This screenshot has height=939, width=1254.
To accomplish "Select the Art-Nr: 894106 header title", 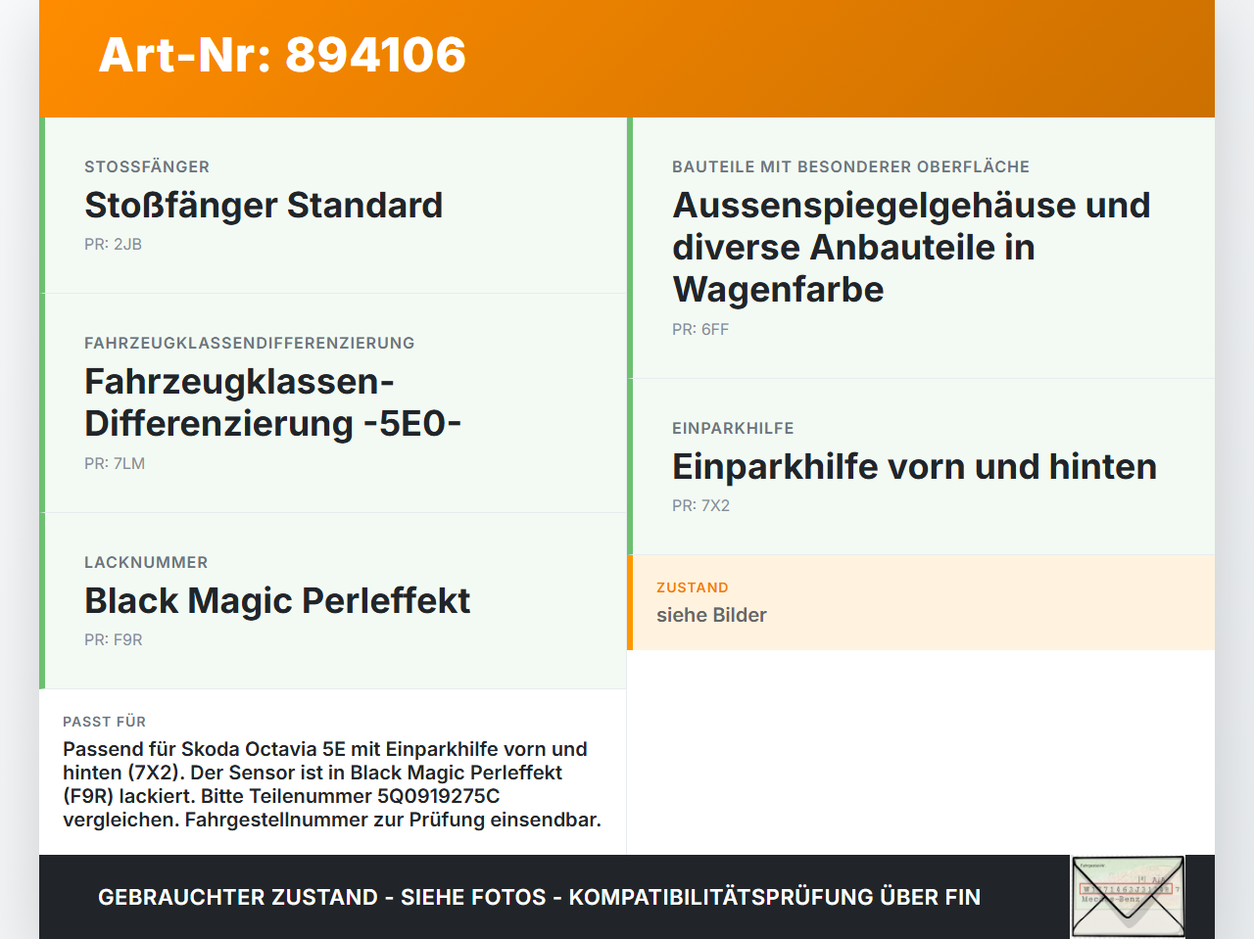I will [282, 55].
